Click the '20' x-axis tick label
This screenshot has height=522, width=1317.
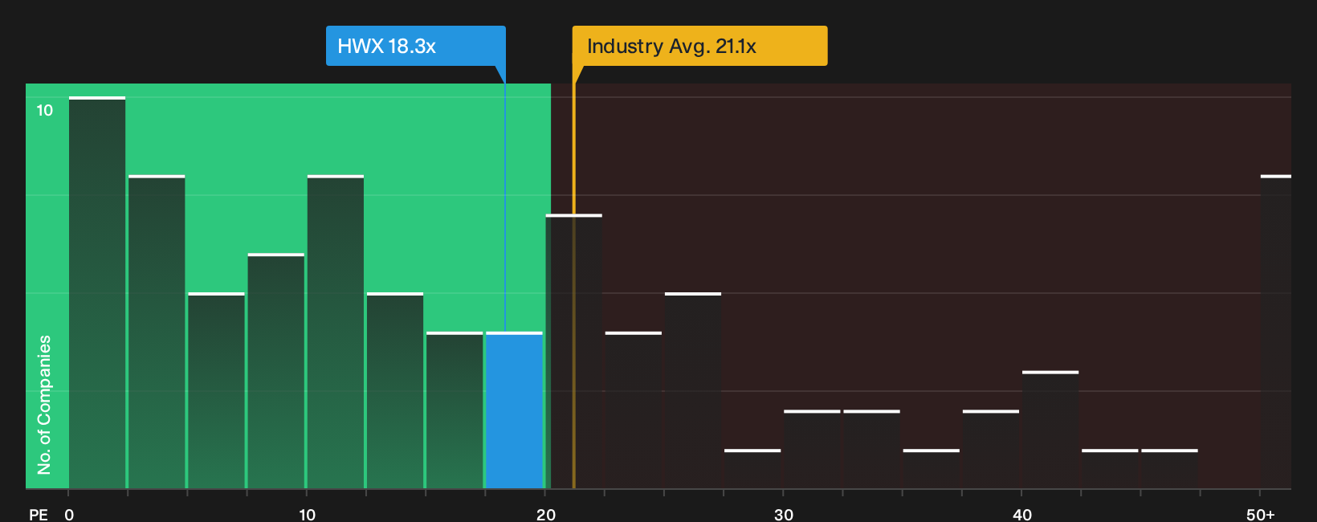[x=546, y=514]
